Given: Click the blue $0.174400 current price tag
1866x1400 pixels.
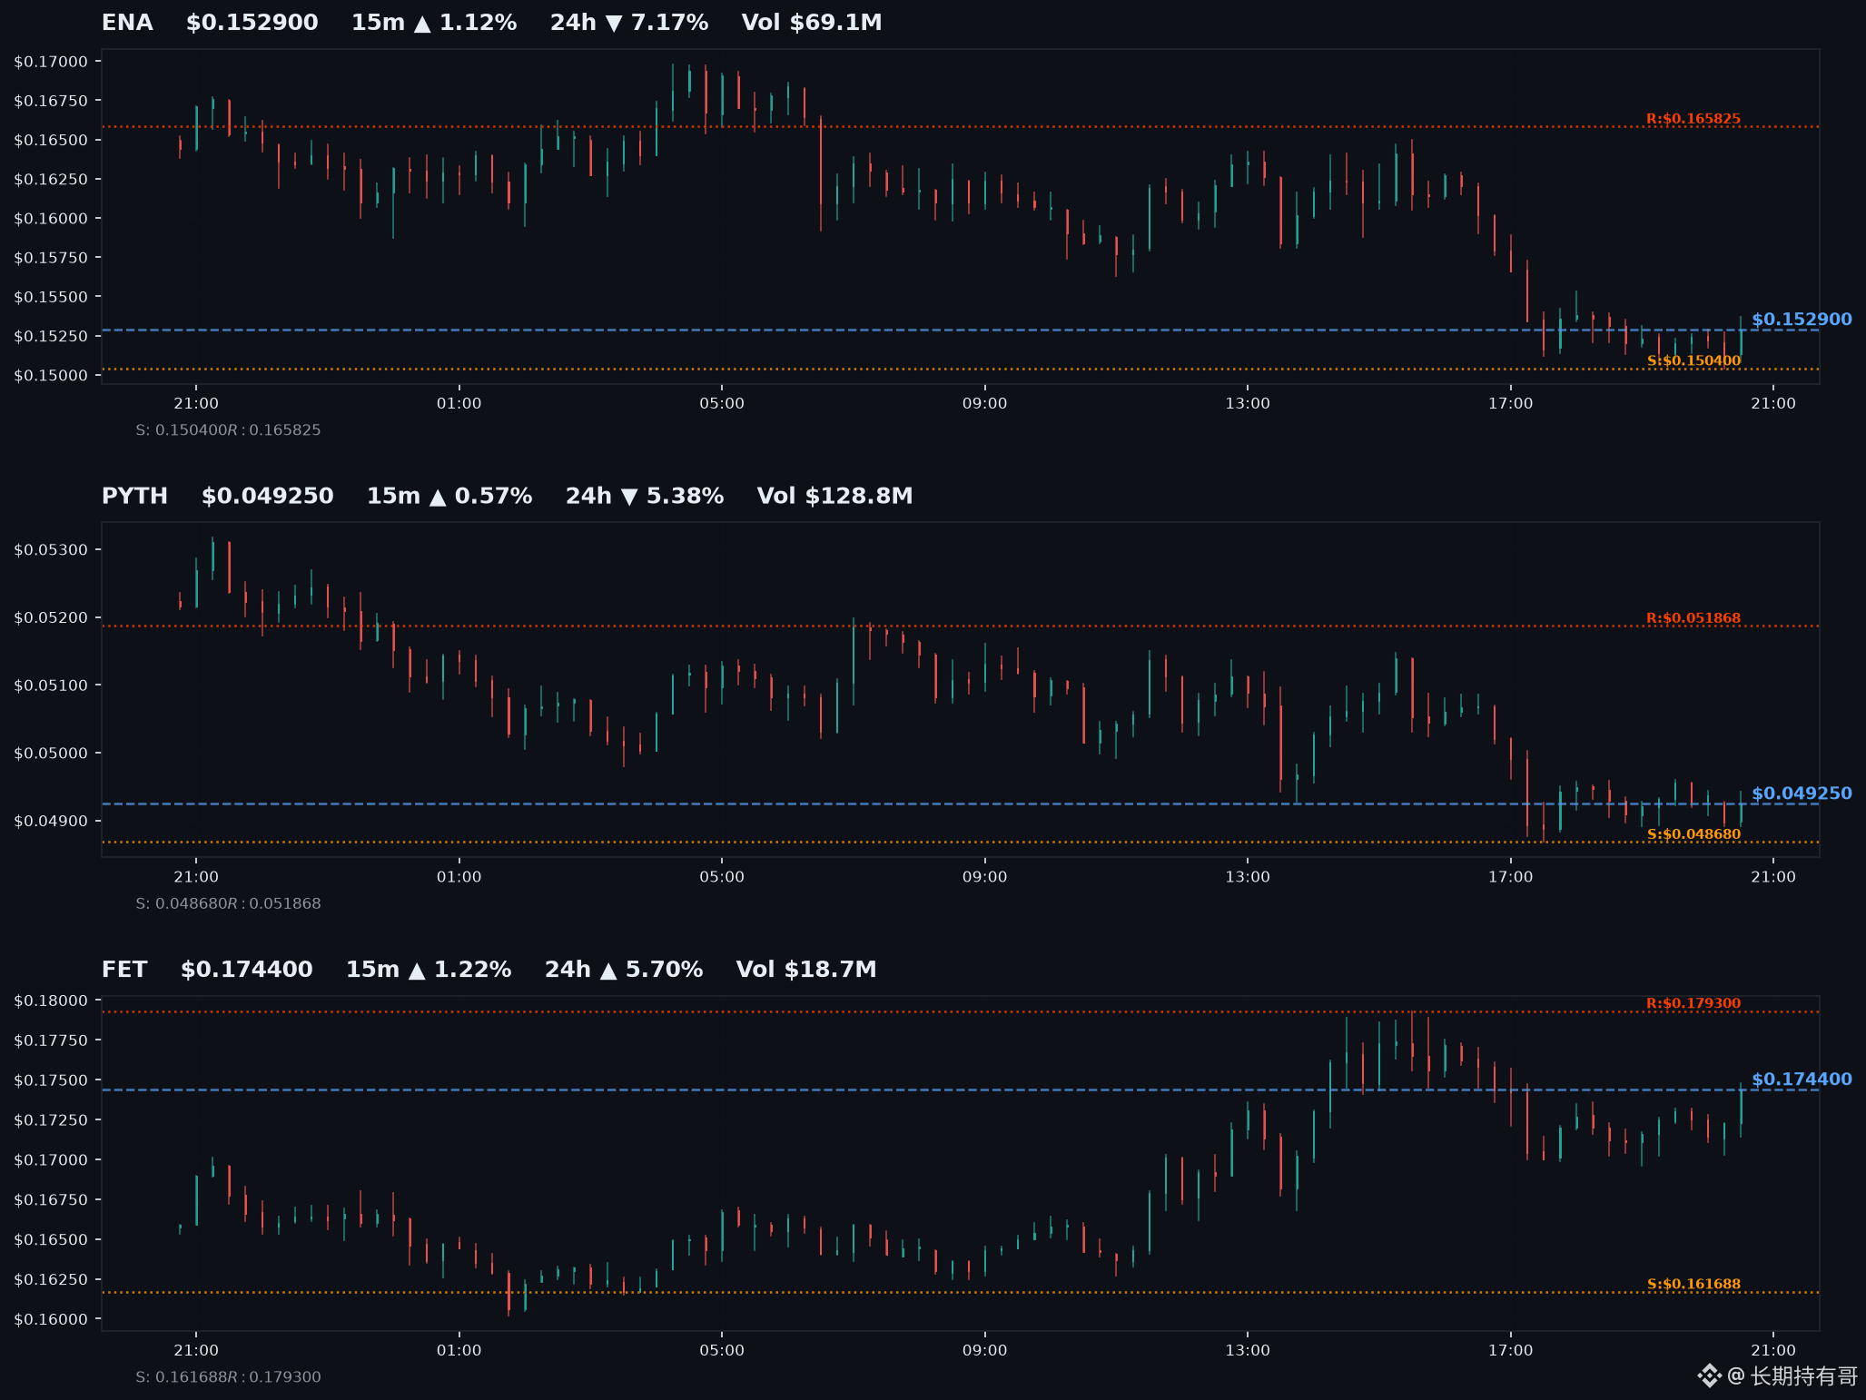Looking at the screenshot, I should [1802, 1080].
